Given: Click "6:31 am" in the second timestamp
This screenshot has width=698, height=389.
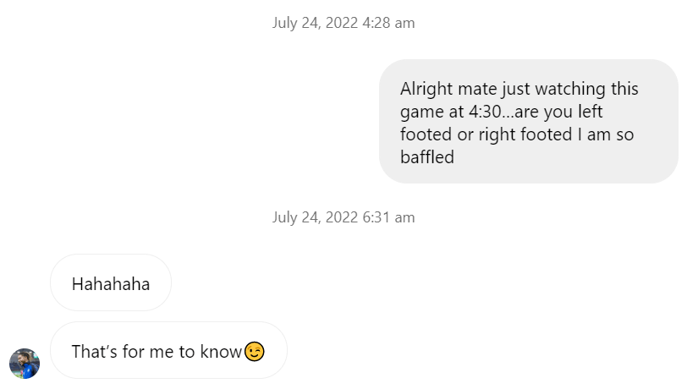Looking at the screenshot, I should pos(388,217).
